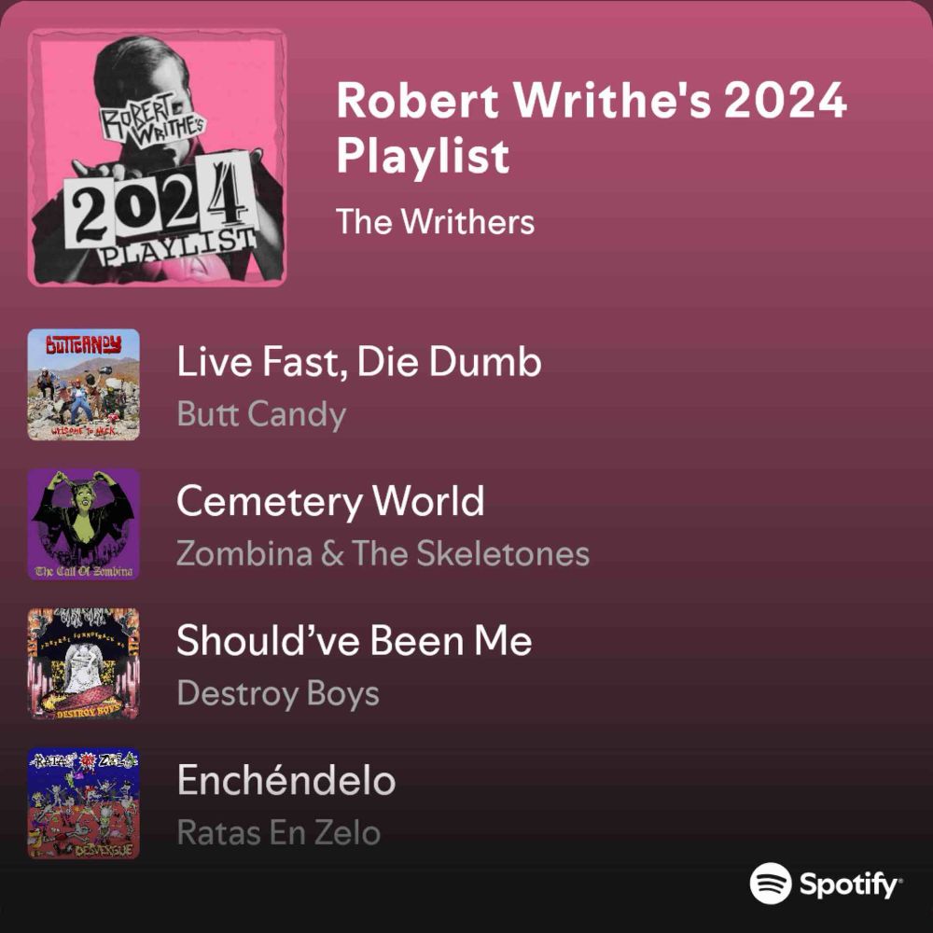Click the Buttcandy red logo on first album art
The height and width of the screenshot is (933, 933).
coord(83,344)
